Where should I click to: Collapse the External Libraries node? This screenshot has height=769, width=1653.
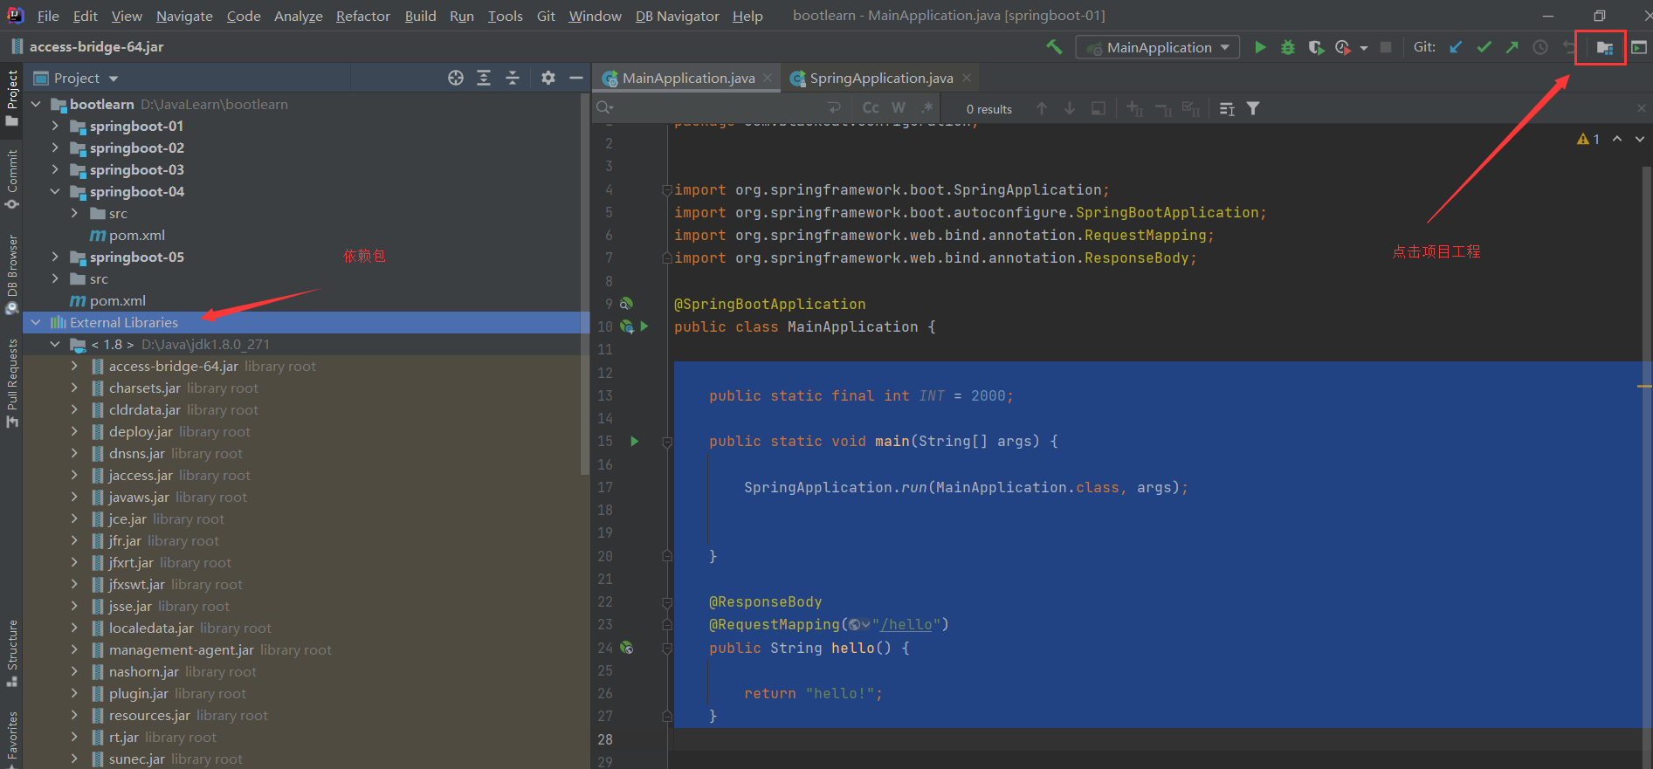(36, 322)
